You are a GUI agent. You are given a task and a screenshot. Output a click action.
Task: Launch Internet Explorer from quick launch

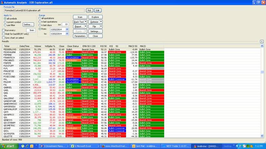point(27,146)
